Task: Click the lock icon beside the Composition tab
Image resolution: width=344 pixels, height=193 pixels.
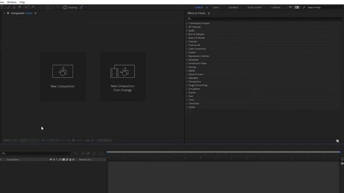Action: pos(8,13)
